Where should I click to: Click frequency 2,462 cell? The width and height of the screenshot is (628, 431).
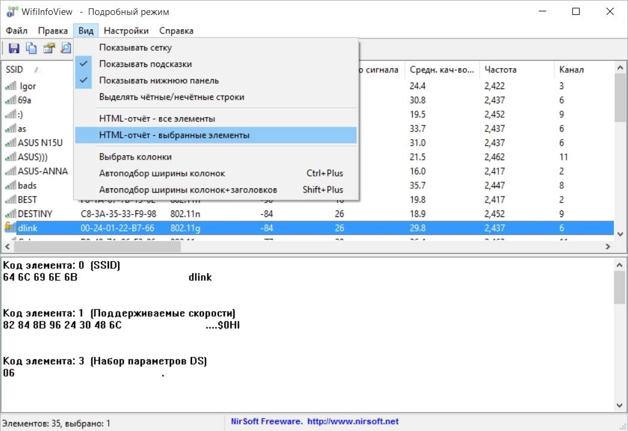coord(495,157)
